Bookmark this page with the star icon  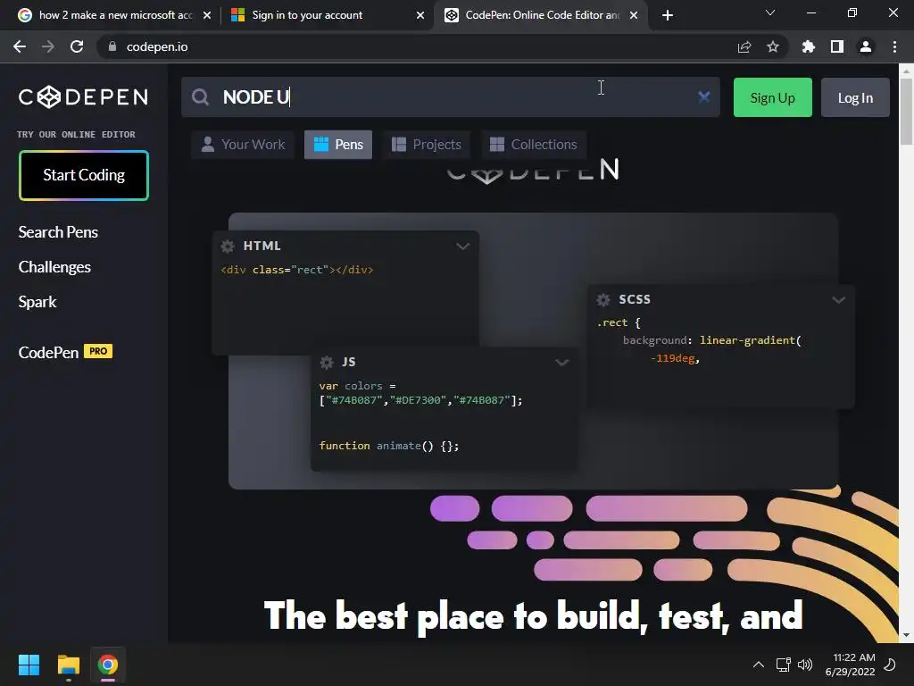pyautogui.click(x=773, y=46)
